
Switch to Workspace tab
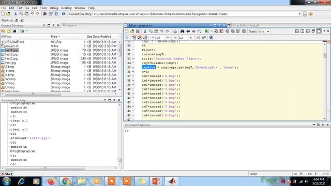coord(69,25)
